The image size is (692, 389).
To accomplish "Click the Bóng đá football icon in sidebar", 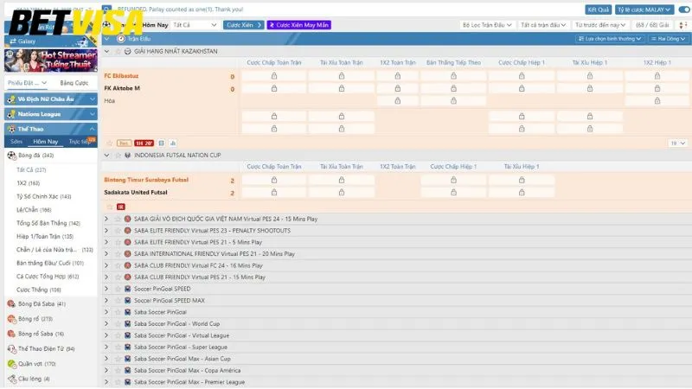I will click(x=11, y=156).
